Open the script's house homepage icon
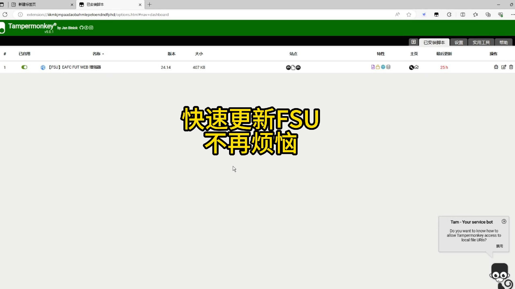The image size is (515, 289). tap(416, 67)
